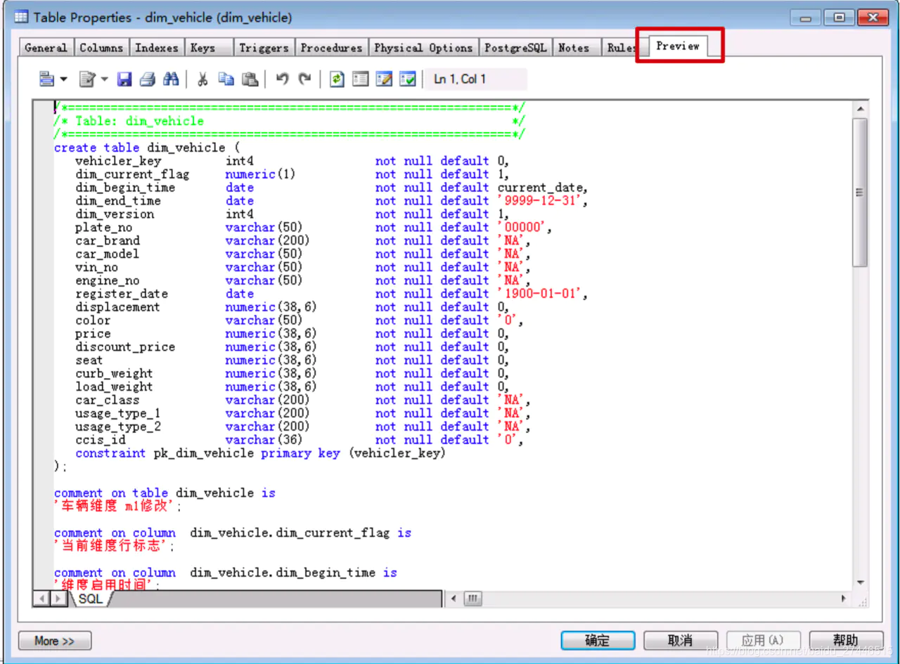Click the 'curb_weight' column name

coord(114,374)
